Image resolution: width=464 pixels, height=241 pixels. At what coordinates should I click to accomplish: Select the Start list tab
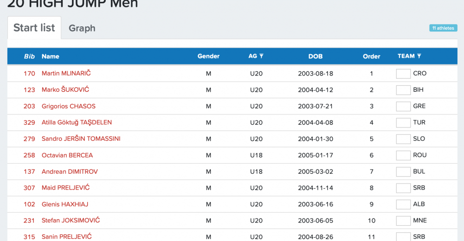point(34,28)
